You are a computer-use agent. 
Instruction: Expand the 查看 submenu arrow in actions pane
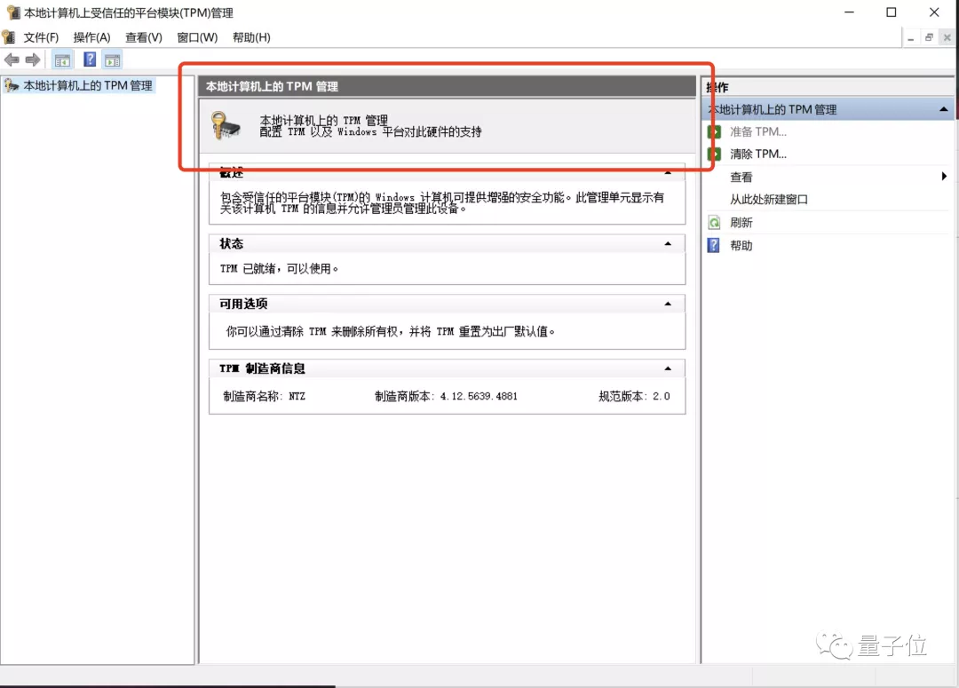click(943, 176)
